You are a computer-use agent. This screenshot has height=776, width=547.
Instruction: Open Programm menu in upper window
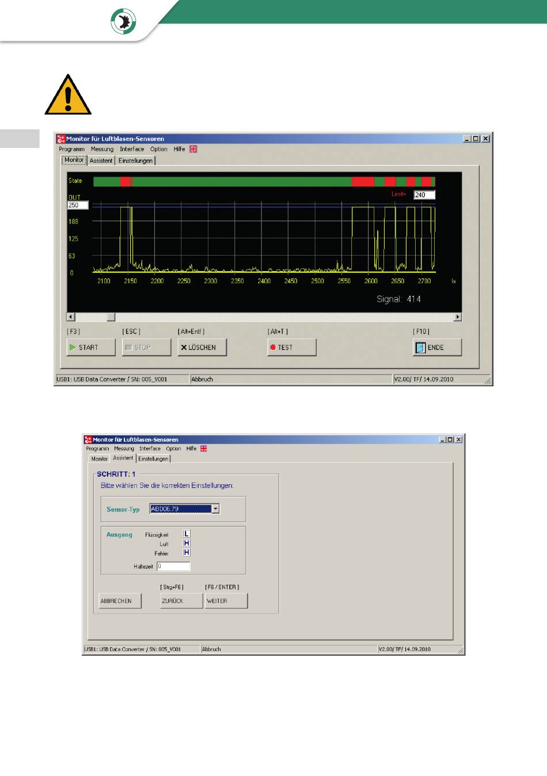pos(71,149)
